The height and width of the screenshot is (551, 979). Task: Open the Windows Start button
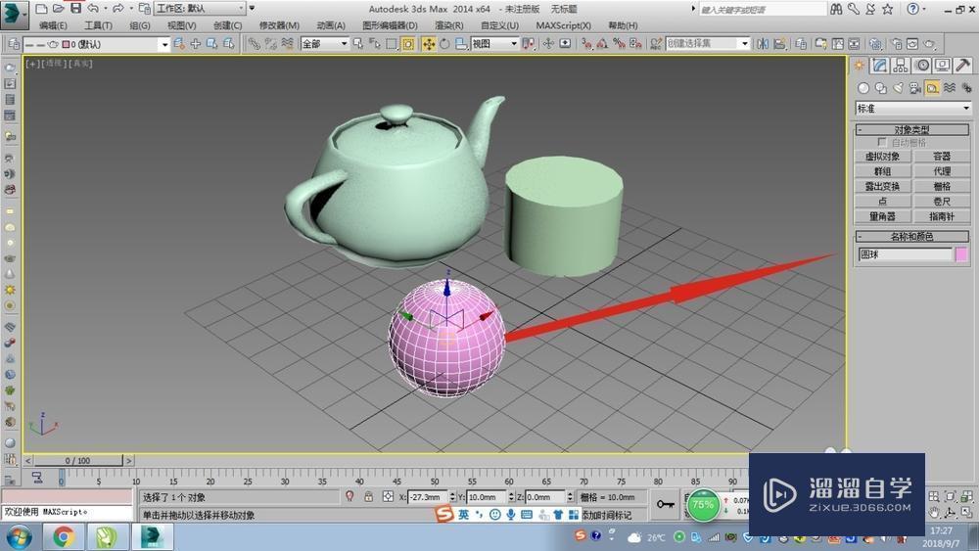[x=18, y=536]
